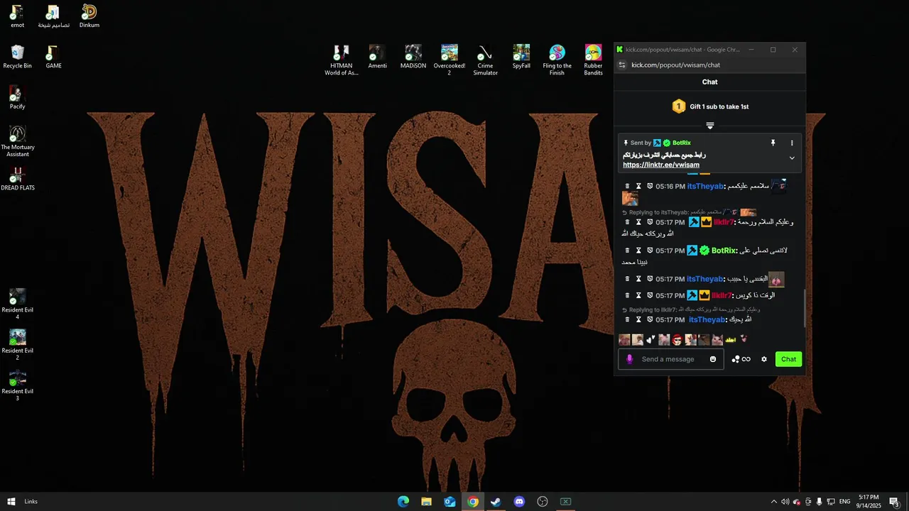Open Microsoft Edge from taskbar
Image resolution: width=909 pixels, height=511 pixels.
[x=403, y=502]
